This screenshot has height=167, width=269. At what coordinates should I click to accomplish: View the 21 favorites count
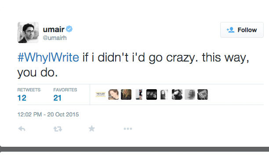click(x=57, y=98)
